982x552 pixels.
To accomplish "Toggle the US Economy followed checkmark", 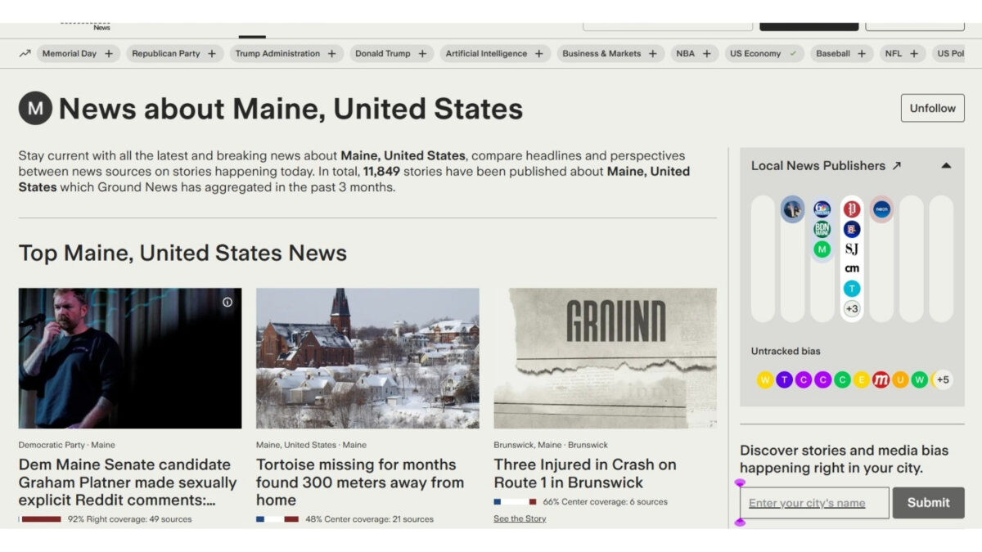I will pyautogui.click(x=792, y=54).
